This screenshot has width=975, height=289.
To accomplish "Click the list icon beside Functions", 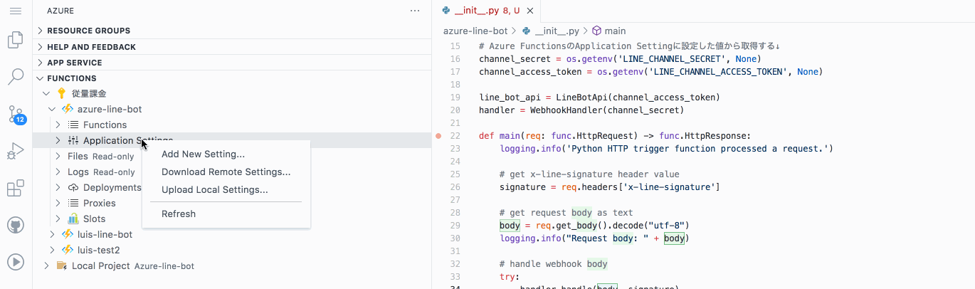I will pyautogui.click(x=73, y=125).
